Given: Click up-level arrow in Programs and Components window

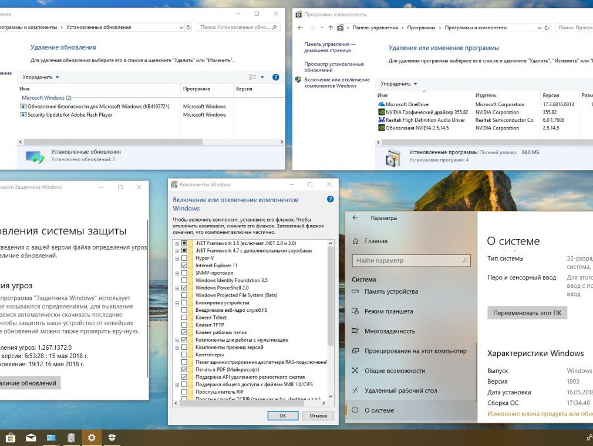Looking at the screenshot, I should coord(331,28).
